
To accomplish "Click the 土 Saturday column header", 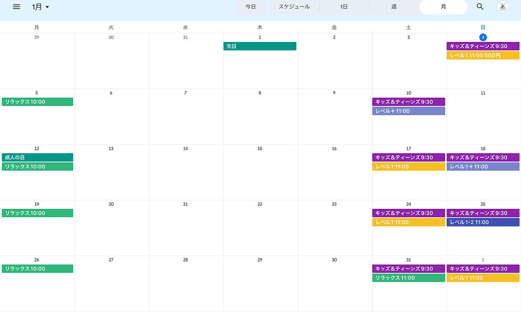I will (x=408, y=27).
